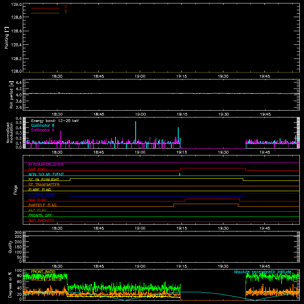This screenshot has height=304, width=304.
Task: Click the SC_TRANSMITTER flag label
Action: click(44, 185)
